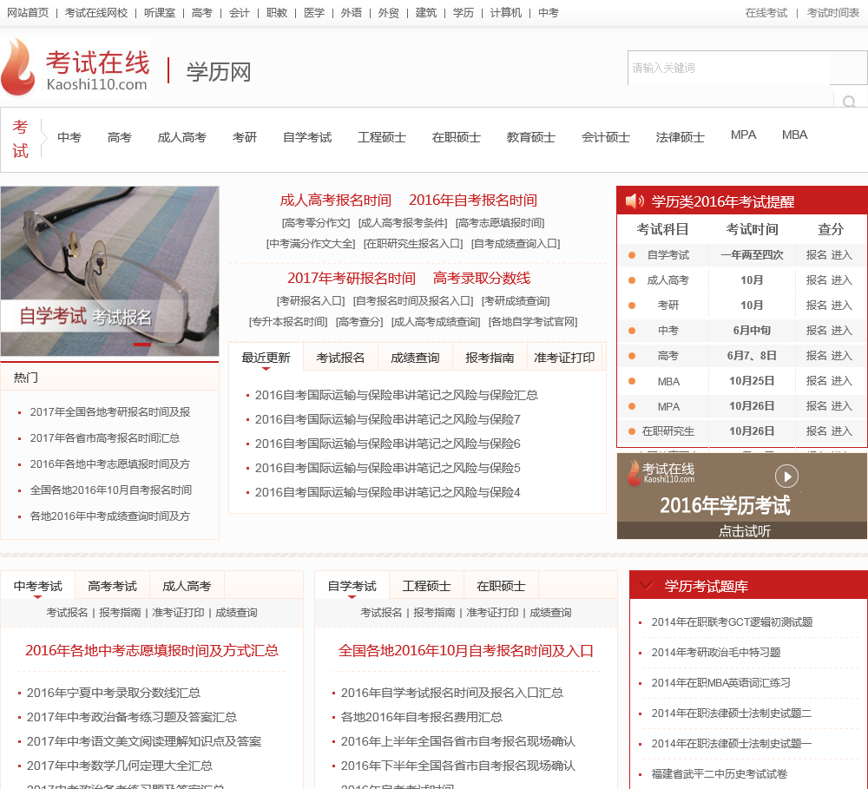Open the [考研报名入口] link
Viewport: 868px width, 789px height.
click(x=311, y=301)
